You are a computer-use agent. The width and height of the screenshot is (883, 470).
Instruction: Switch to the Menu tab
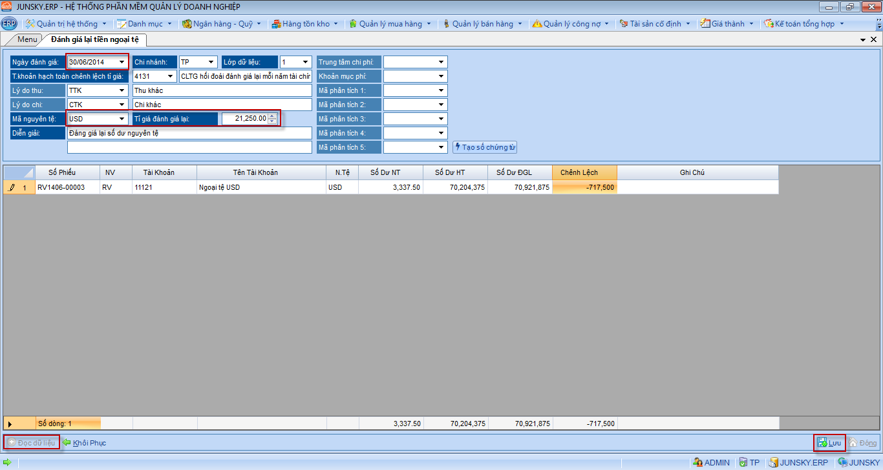click(27, 39)
